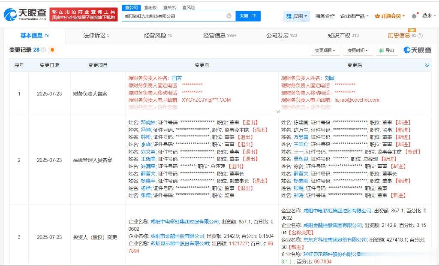
Task: Select the 查风险 search tab
Action: pyautogui.click(x=189, y=8)
